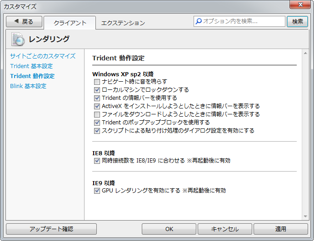Click the IE8 以降 heading
Screen dimensions: 314x241
click(104, 153)
